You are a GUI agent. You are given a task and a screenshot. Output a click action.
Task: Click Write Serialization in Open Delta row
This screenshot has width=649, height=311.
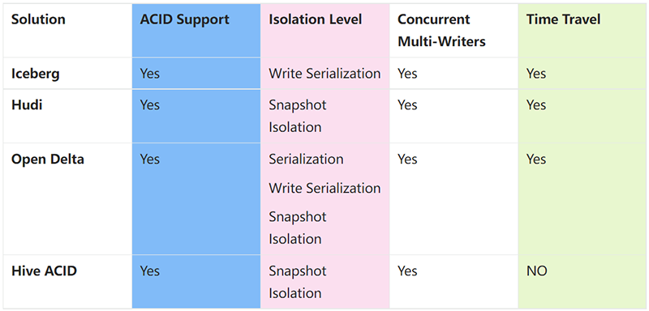pos(324,188)
